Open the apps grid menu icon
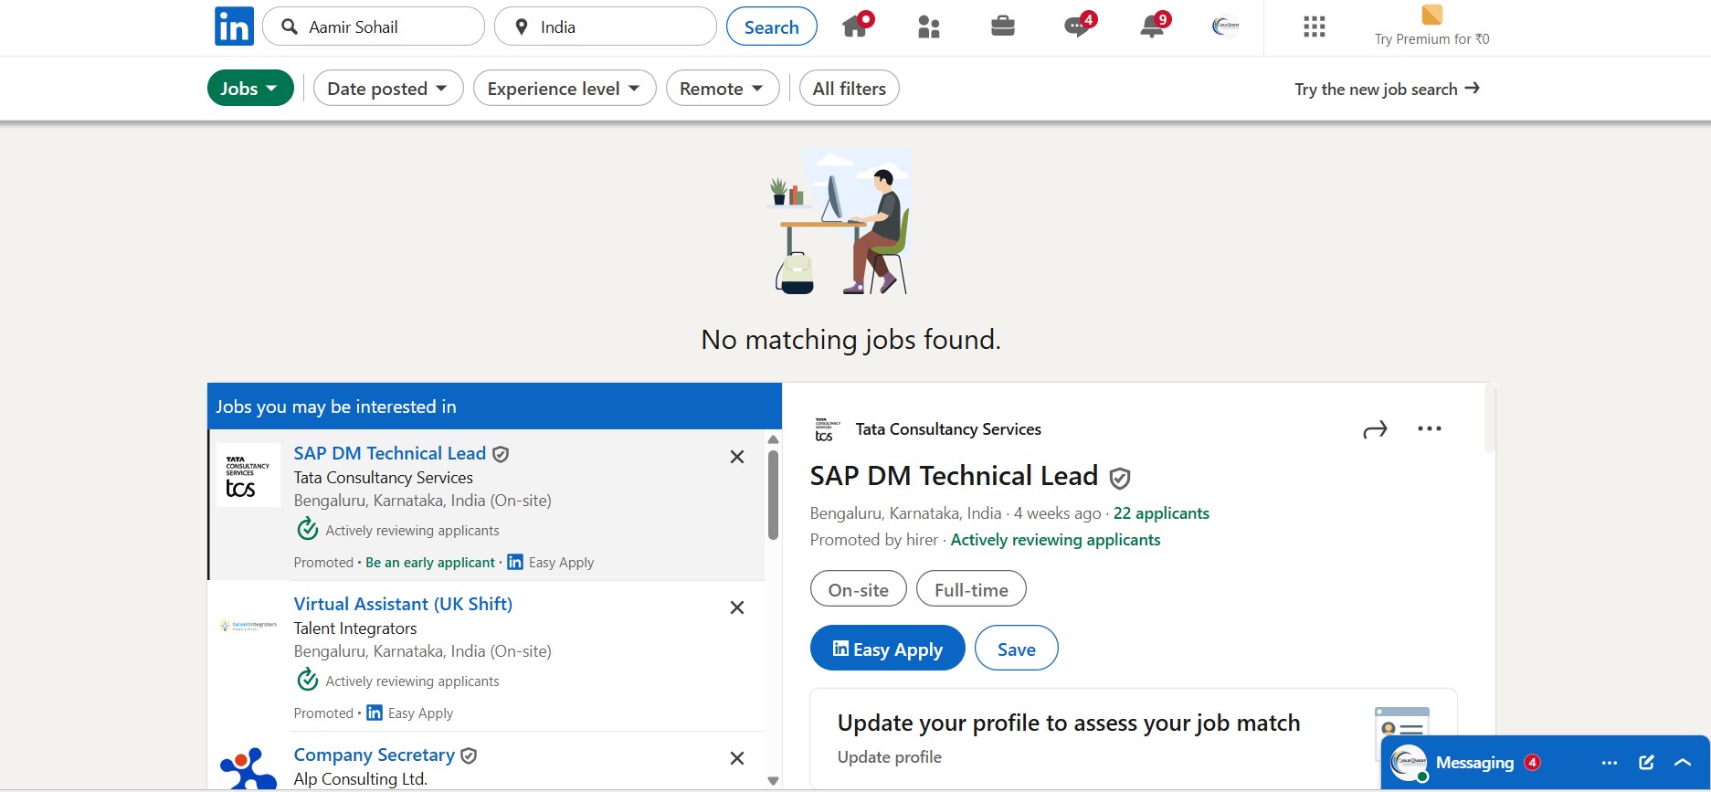The image size is (1711, 792). (x=1314, y=26)
